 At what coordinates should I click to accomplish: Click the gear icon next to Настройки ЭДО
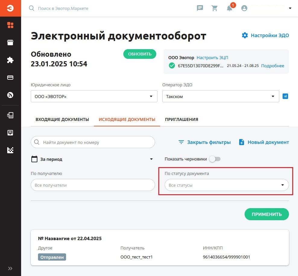coord(245,35)
